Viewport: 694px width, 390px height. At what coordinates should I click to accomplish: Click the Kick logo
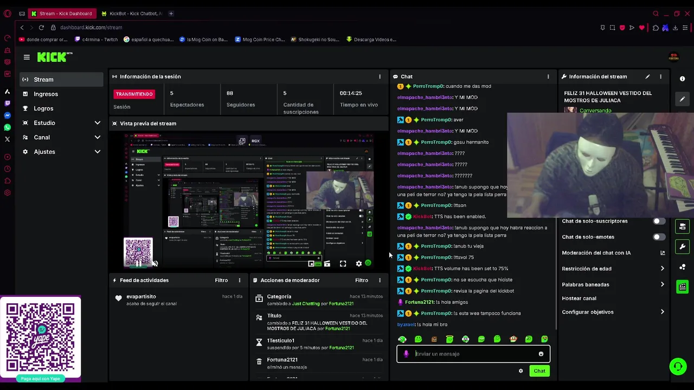click(54, 57)
